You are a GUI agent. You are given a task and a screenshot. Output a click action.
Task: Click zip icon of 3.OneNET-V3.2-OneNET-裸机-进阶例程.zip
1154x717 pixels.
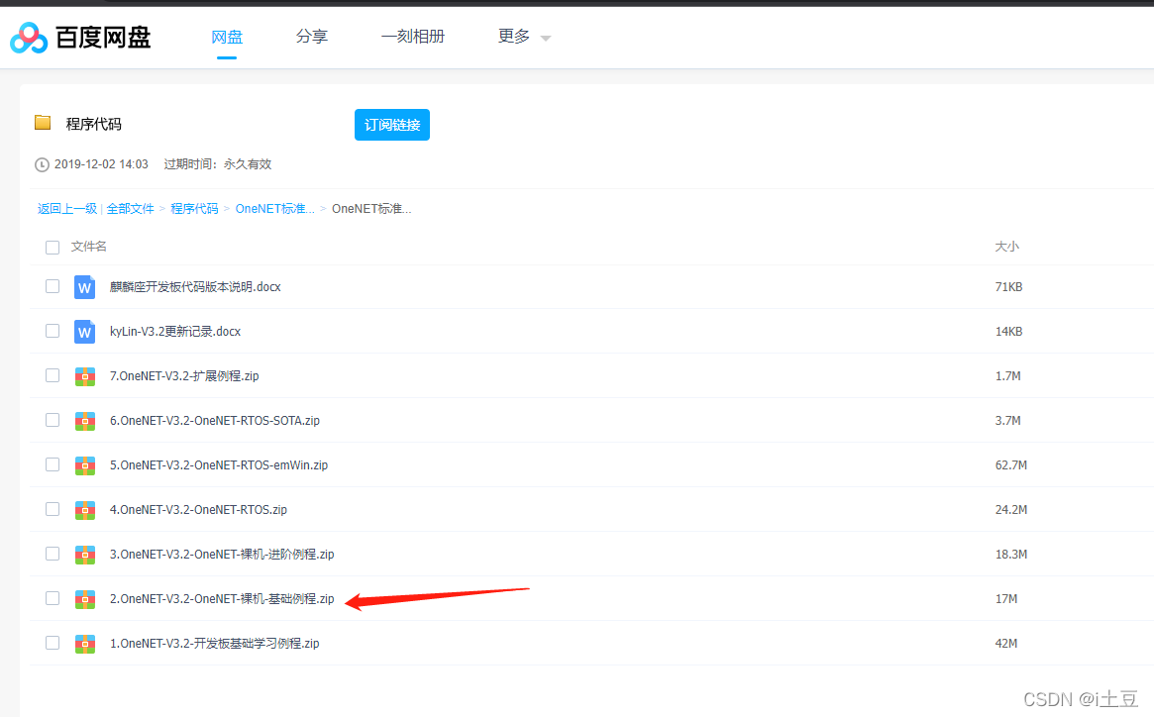tap(84, 555)
